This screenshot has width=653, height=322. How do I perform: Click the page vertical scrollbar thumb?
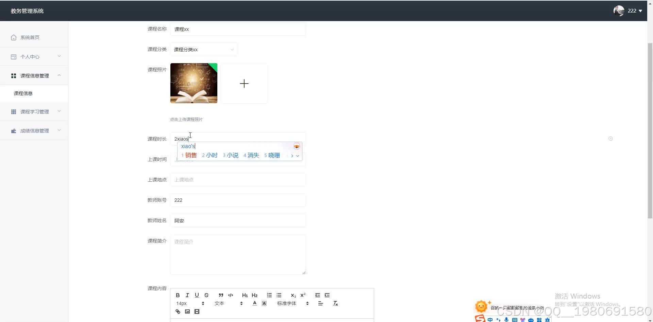click(650, 131)
